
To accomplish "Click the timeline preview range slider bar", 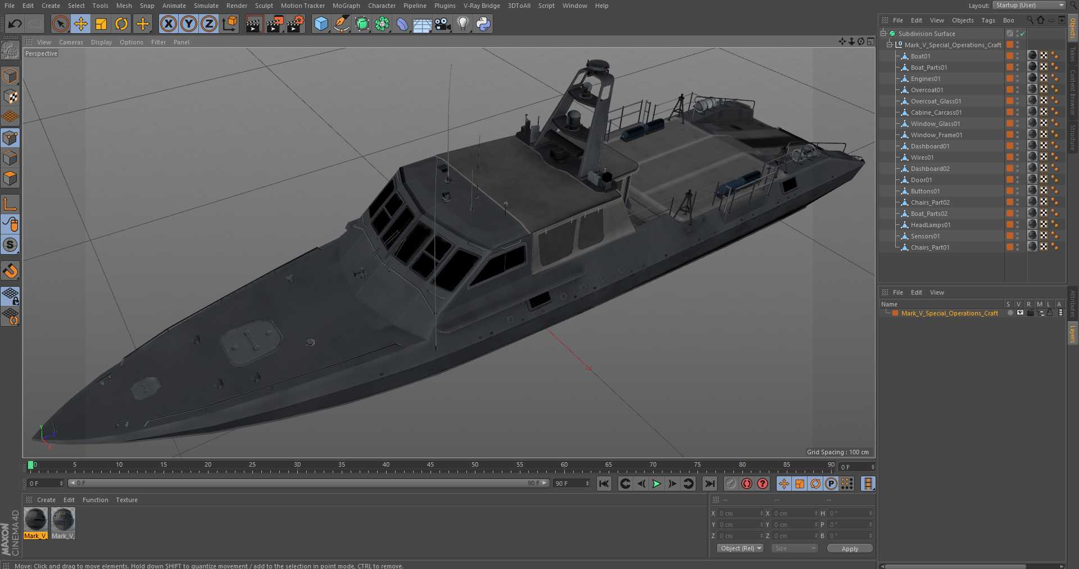I will [x=308, y=483].
